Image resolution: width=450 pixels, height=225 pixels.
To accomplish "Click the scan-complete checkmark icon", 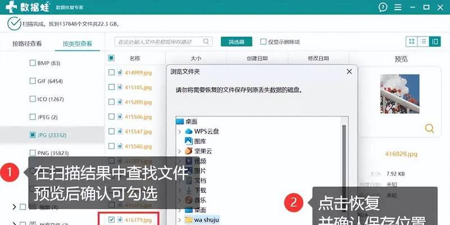I will coord(14,24).
